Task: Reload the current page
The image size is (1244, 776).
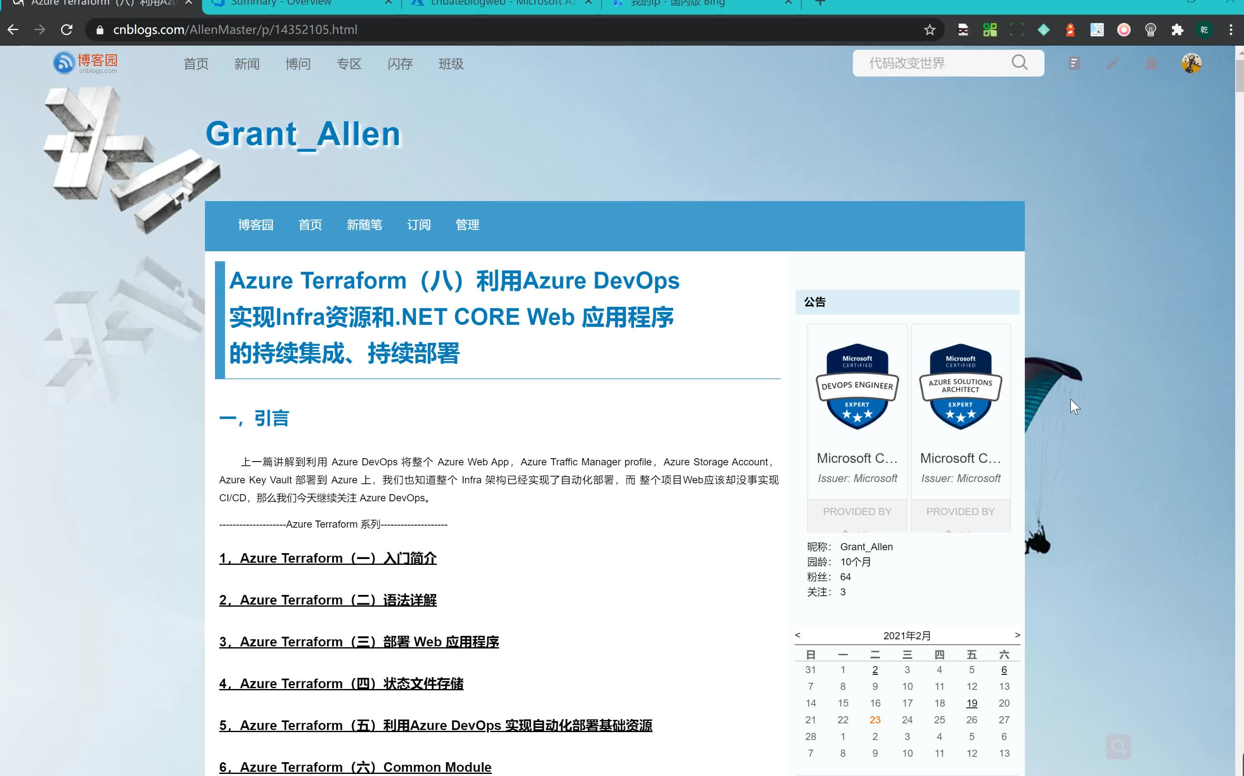Action: pyautogui.click(x=67, y=30)
